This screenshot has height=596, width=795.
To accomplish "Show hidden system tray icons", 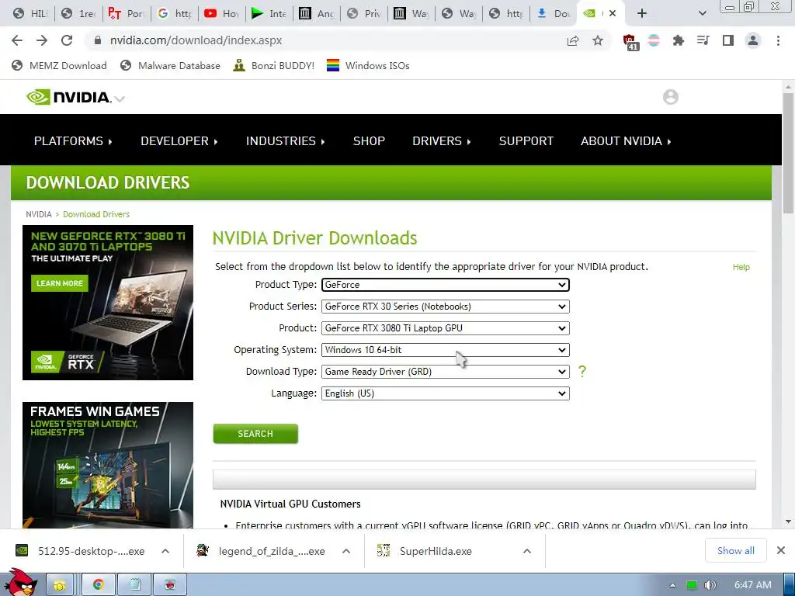I will (x=672, y=585).
